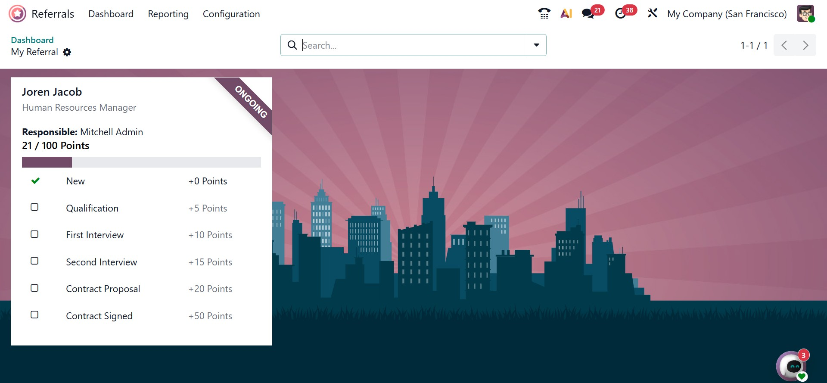
Task: Click the +5 Points value
Action: point(208,209)
